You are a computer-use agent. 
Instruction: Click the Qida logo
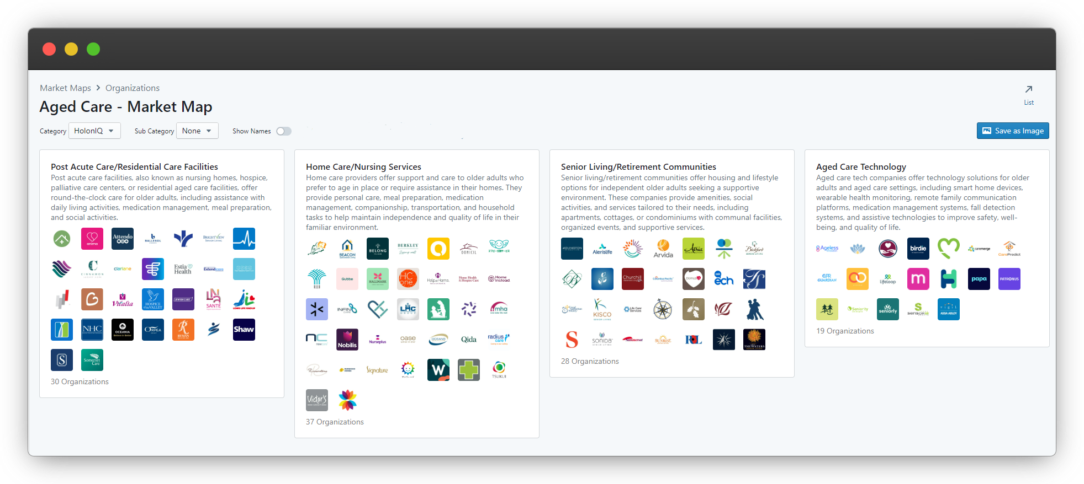tap(469, 340)
